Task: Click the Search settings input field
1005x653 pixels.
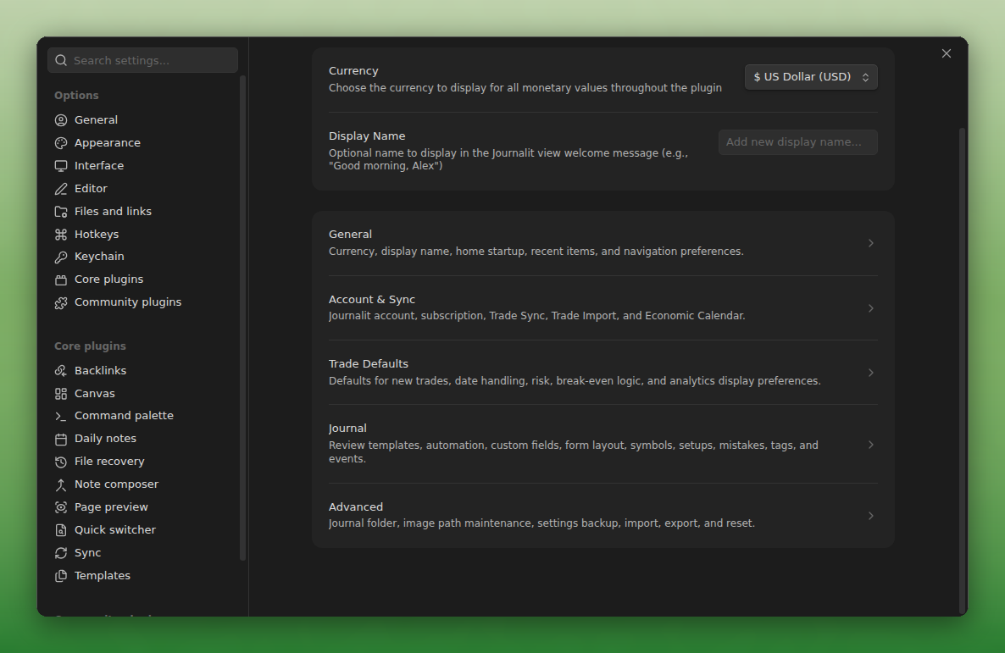Action: coord(143,60)
